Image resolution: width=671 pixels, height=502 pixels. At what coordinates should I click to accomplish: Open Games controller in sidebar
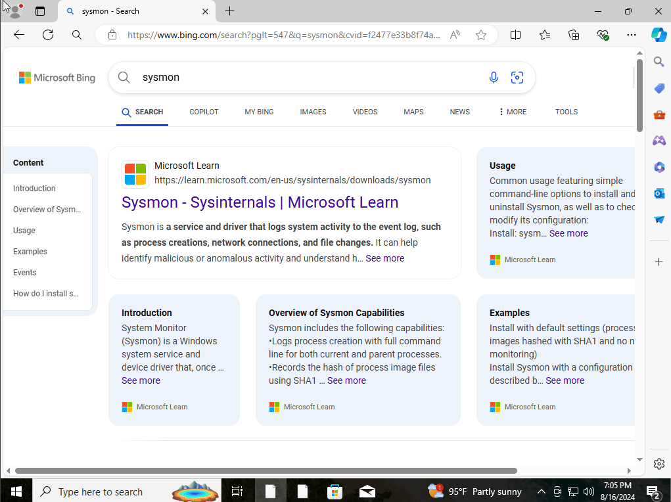pos(659,140)
